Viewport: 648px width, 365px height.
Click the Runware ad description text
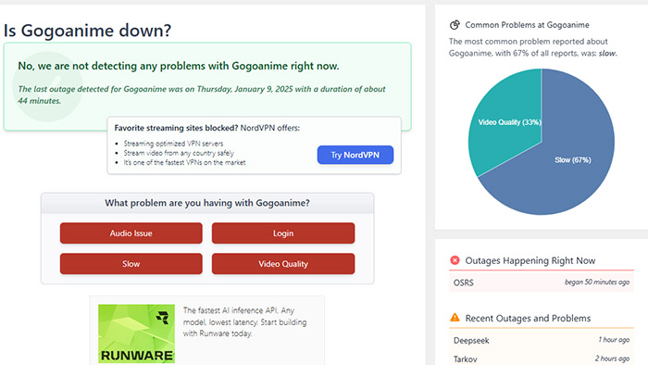click(x=244, y=321)
